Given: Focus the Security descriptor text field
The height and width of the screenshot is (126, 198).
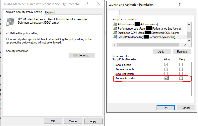Looking at the screenshot, I should pyautogui.click(x=37, y=55).
